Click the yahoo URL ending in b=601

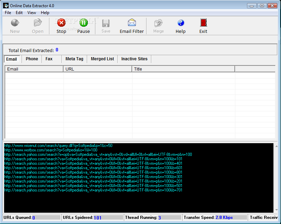pos(93,168)
